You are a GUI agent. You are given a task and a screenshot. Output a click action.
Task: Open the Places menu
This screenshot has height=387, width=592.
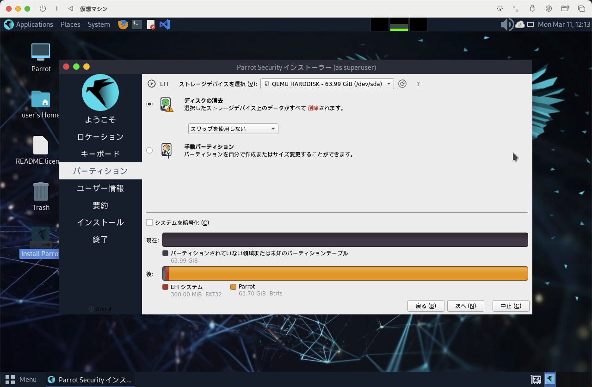[70, 25]
